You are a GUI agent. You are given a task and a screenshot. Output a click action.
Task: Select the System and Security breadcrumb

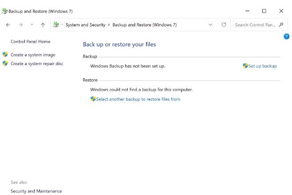coord(85,25)
